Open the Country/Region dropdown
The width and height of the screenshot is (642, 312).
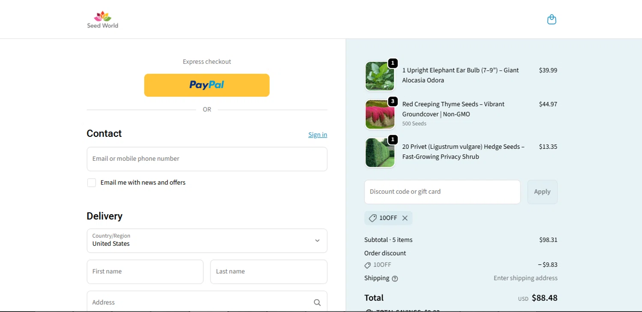(207, 241)
